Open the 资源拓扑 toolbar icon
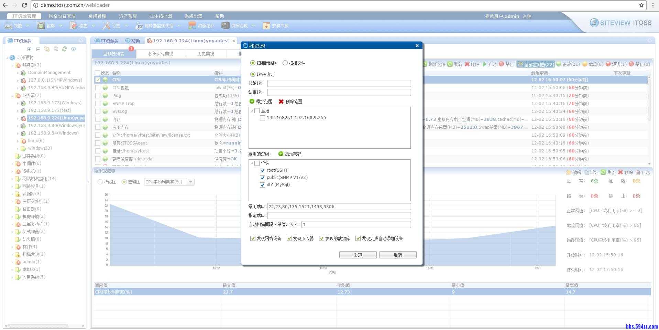The height and width of the screenshot is (330, 659). [x=201, y=25]
